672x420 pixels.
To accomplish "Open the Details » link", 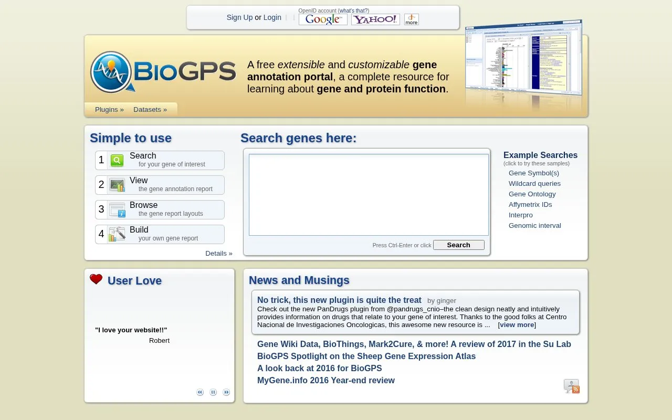I will (x=219, y=253).
